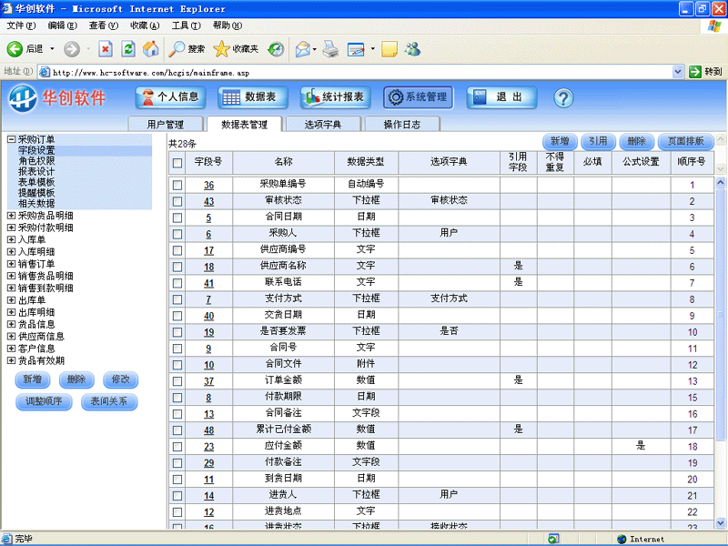Click the IE Stop icon
The height and width of the screenshot is (546, 728).
click(x=106, y=49)
